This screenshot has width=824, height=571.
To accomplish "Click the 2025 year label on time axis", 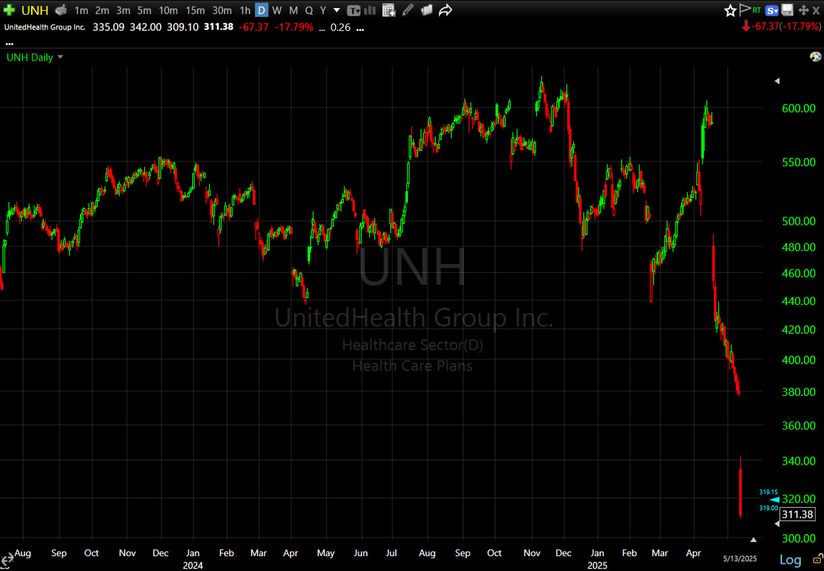I will coord(597,566).
